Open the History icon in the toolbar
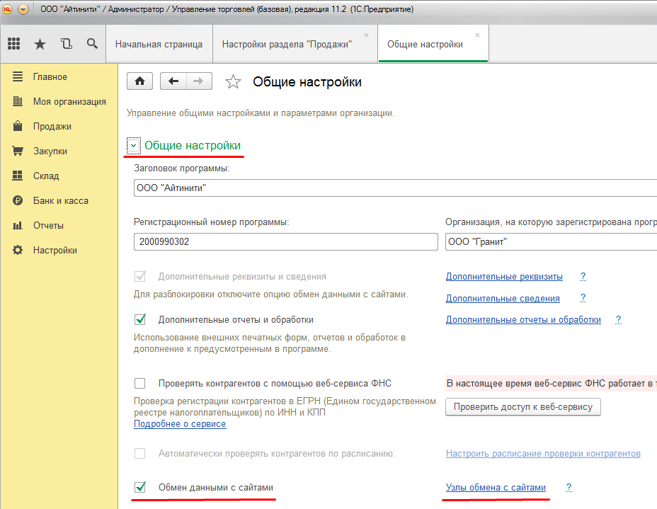Image resolution: width=657 pixels, height=509 pixels. click(x=67, y=44)
